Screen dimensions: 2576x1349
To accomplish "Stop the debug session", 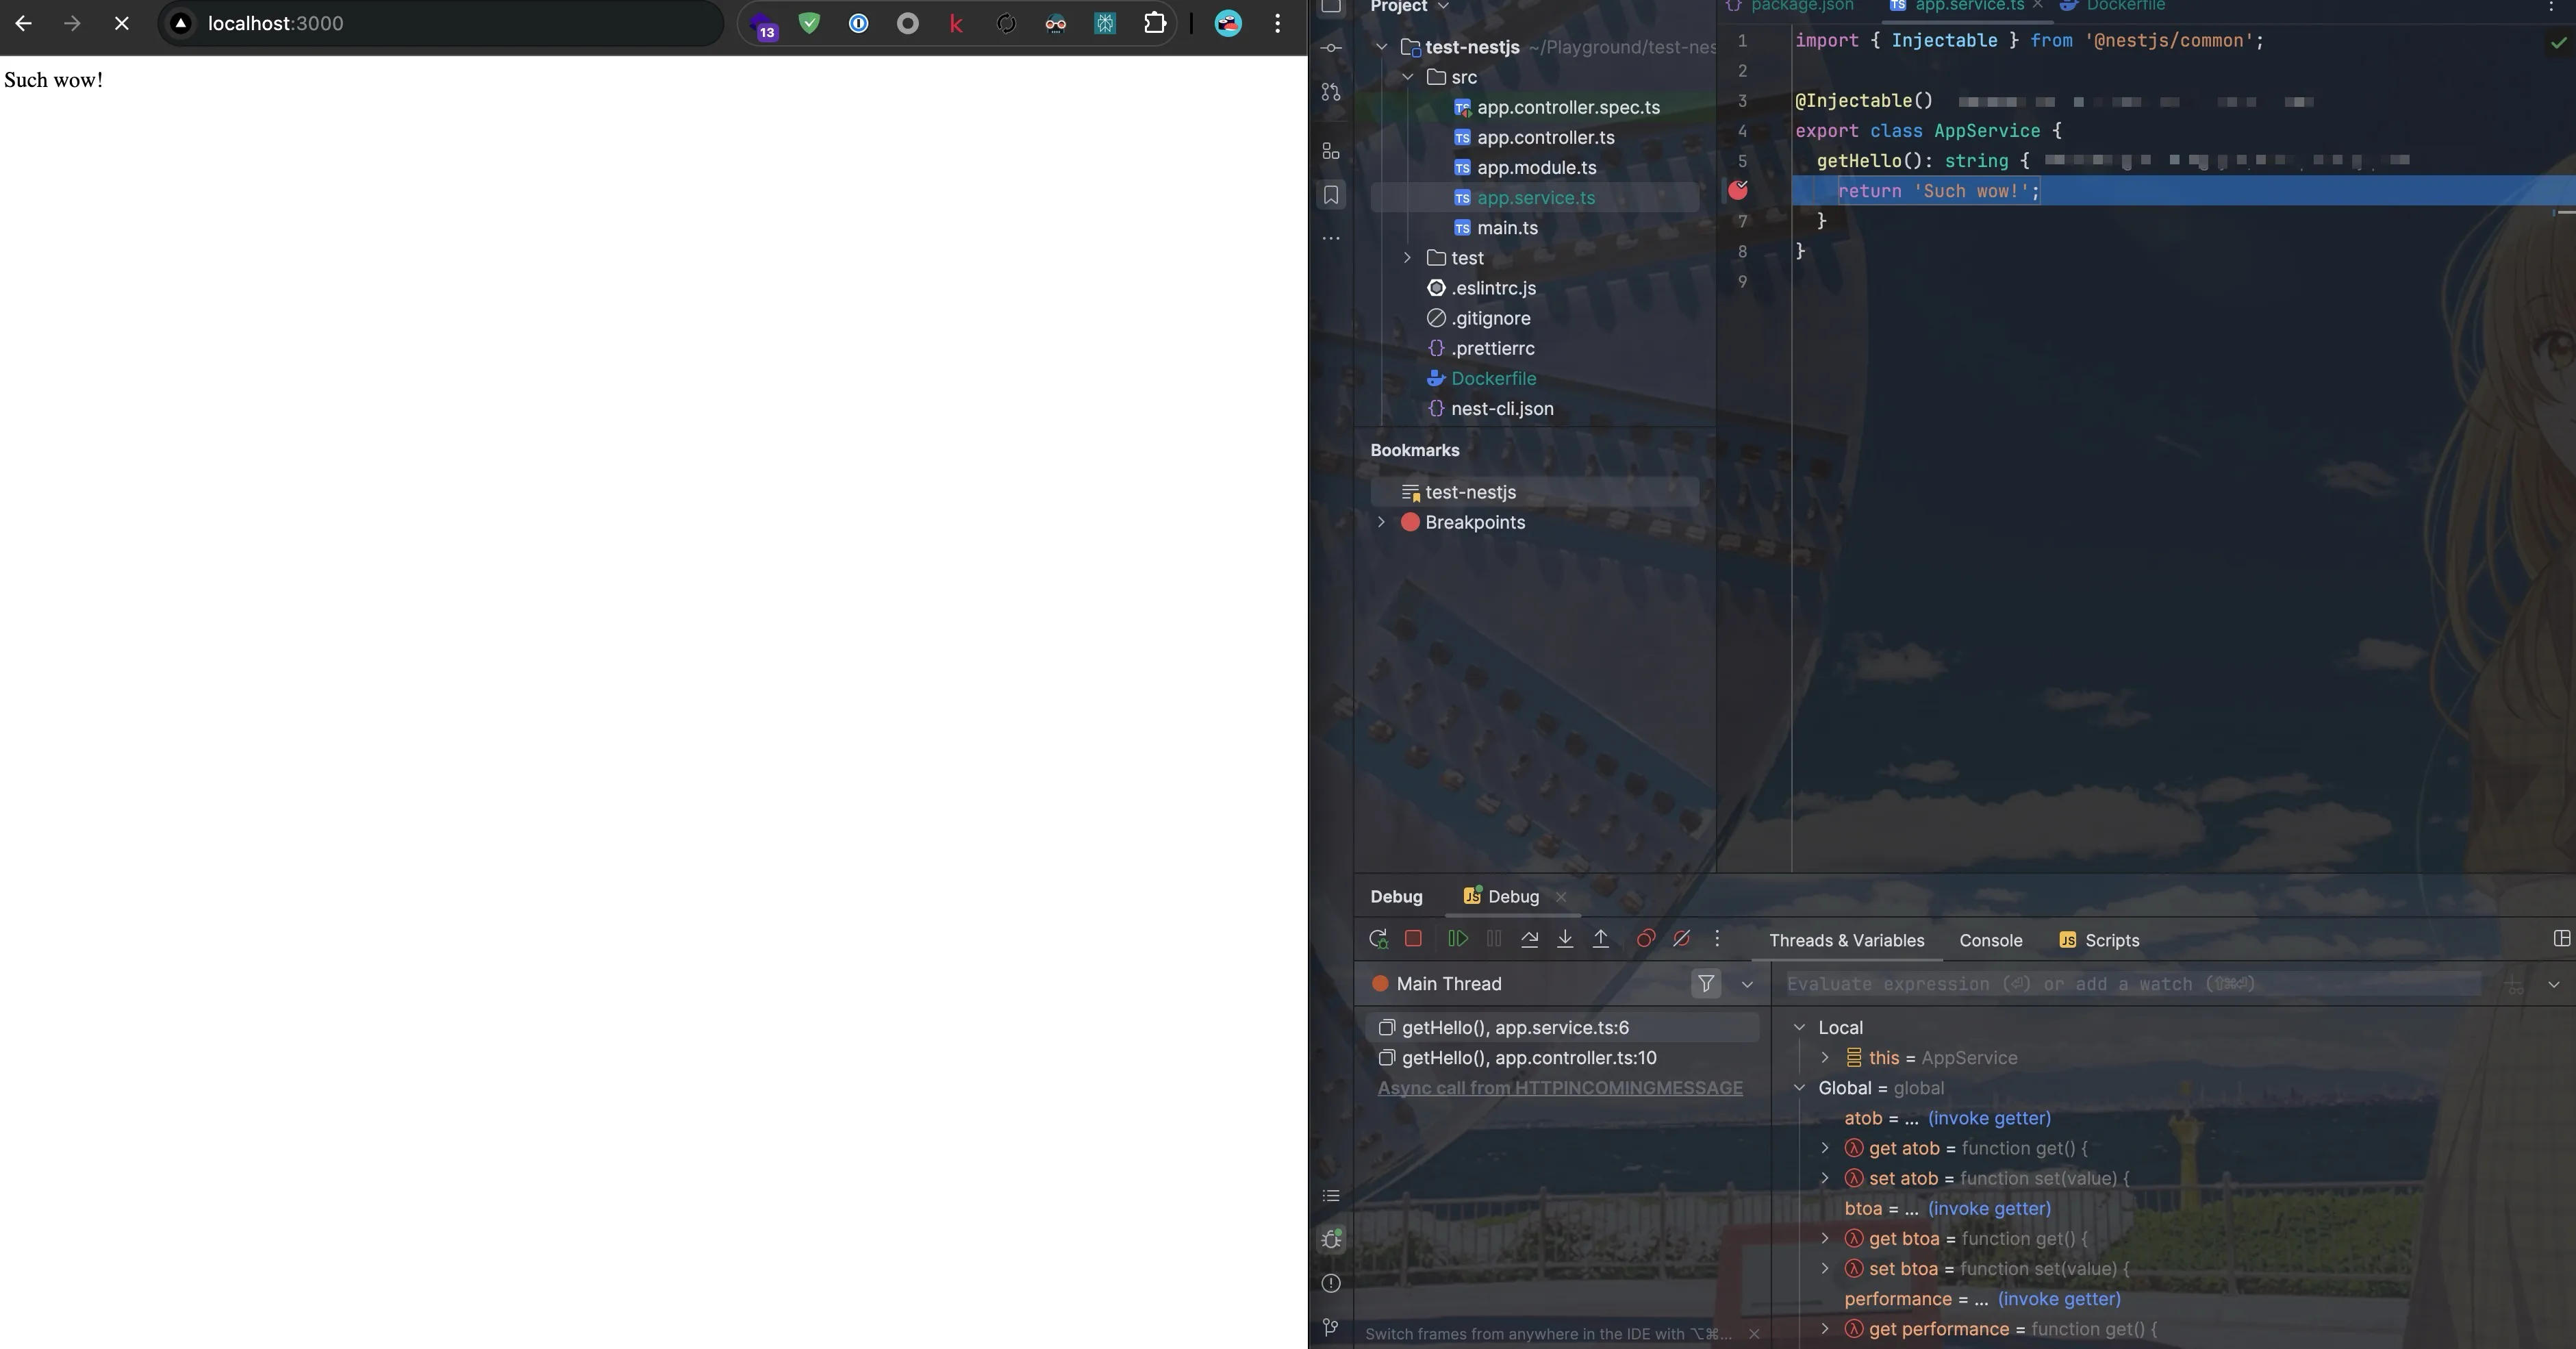I will pos(1413,939).
